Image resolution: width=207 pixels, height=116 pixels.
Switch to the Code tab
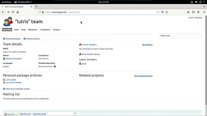click(x=16, y=30)
